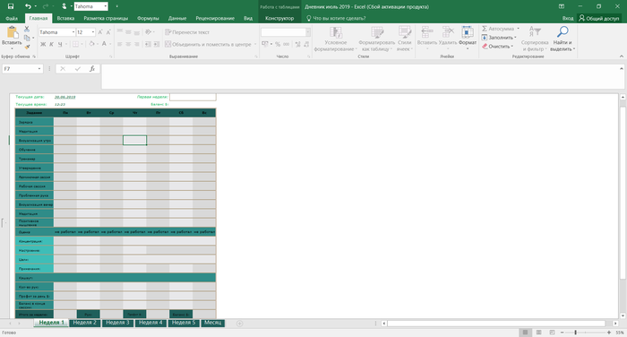Add a new sheet with plus icon
Image resolution: width=627 pixels, height=337 pixels.
tap(239, 324)
